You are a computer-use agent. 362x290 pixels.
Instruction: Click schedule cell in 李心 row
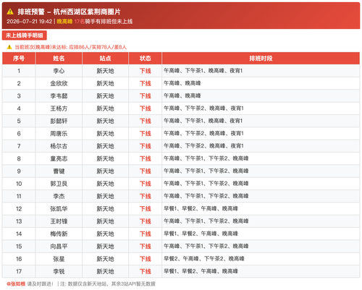click(x=261, y=71)
